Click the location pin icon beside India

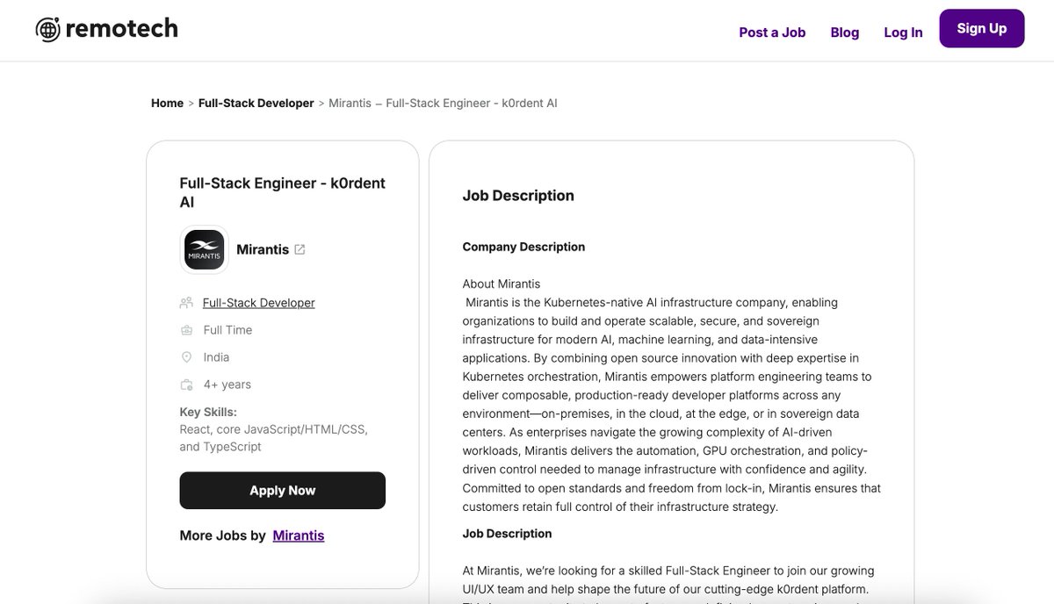186,357
